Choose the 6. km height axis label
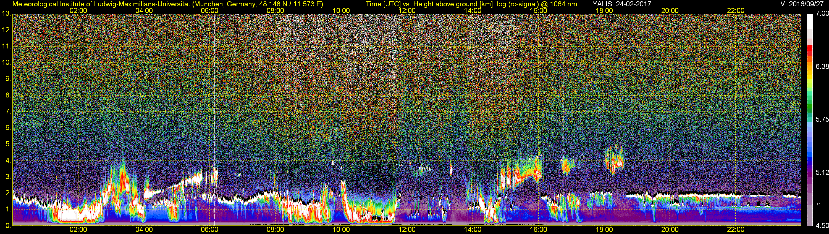The width and height of the screenshot is (829, 234). click(8, 127)
